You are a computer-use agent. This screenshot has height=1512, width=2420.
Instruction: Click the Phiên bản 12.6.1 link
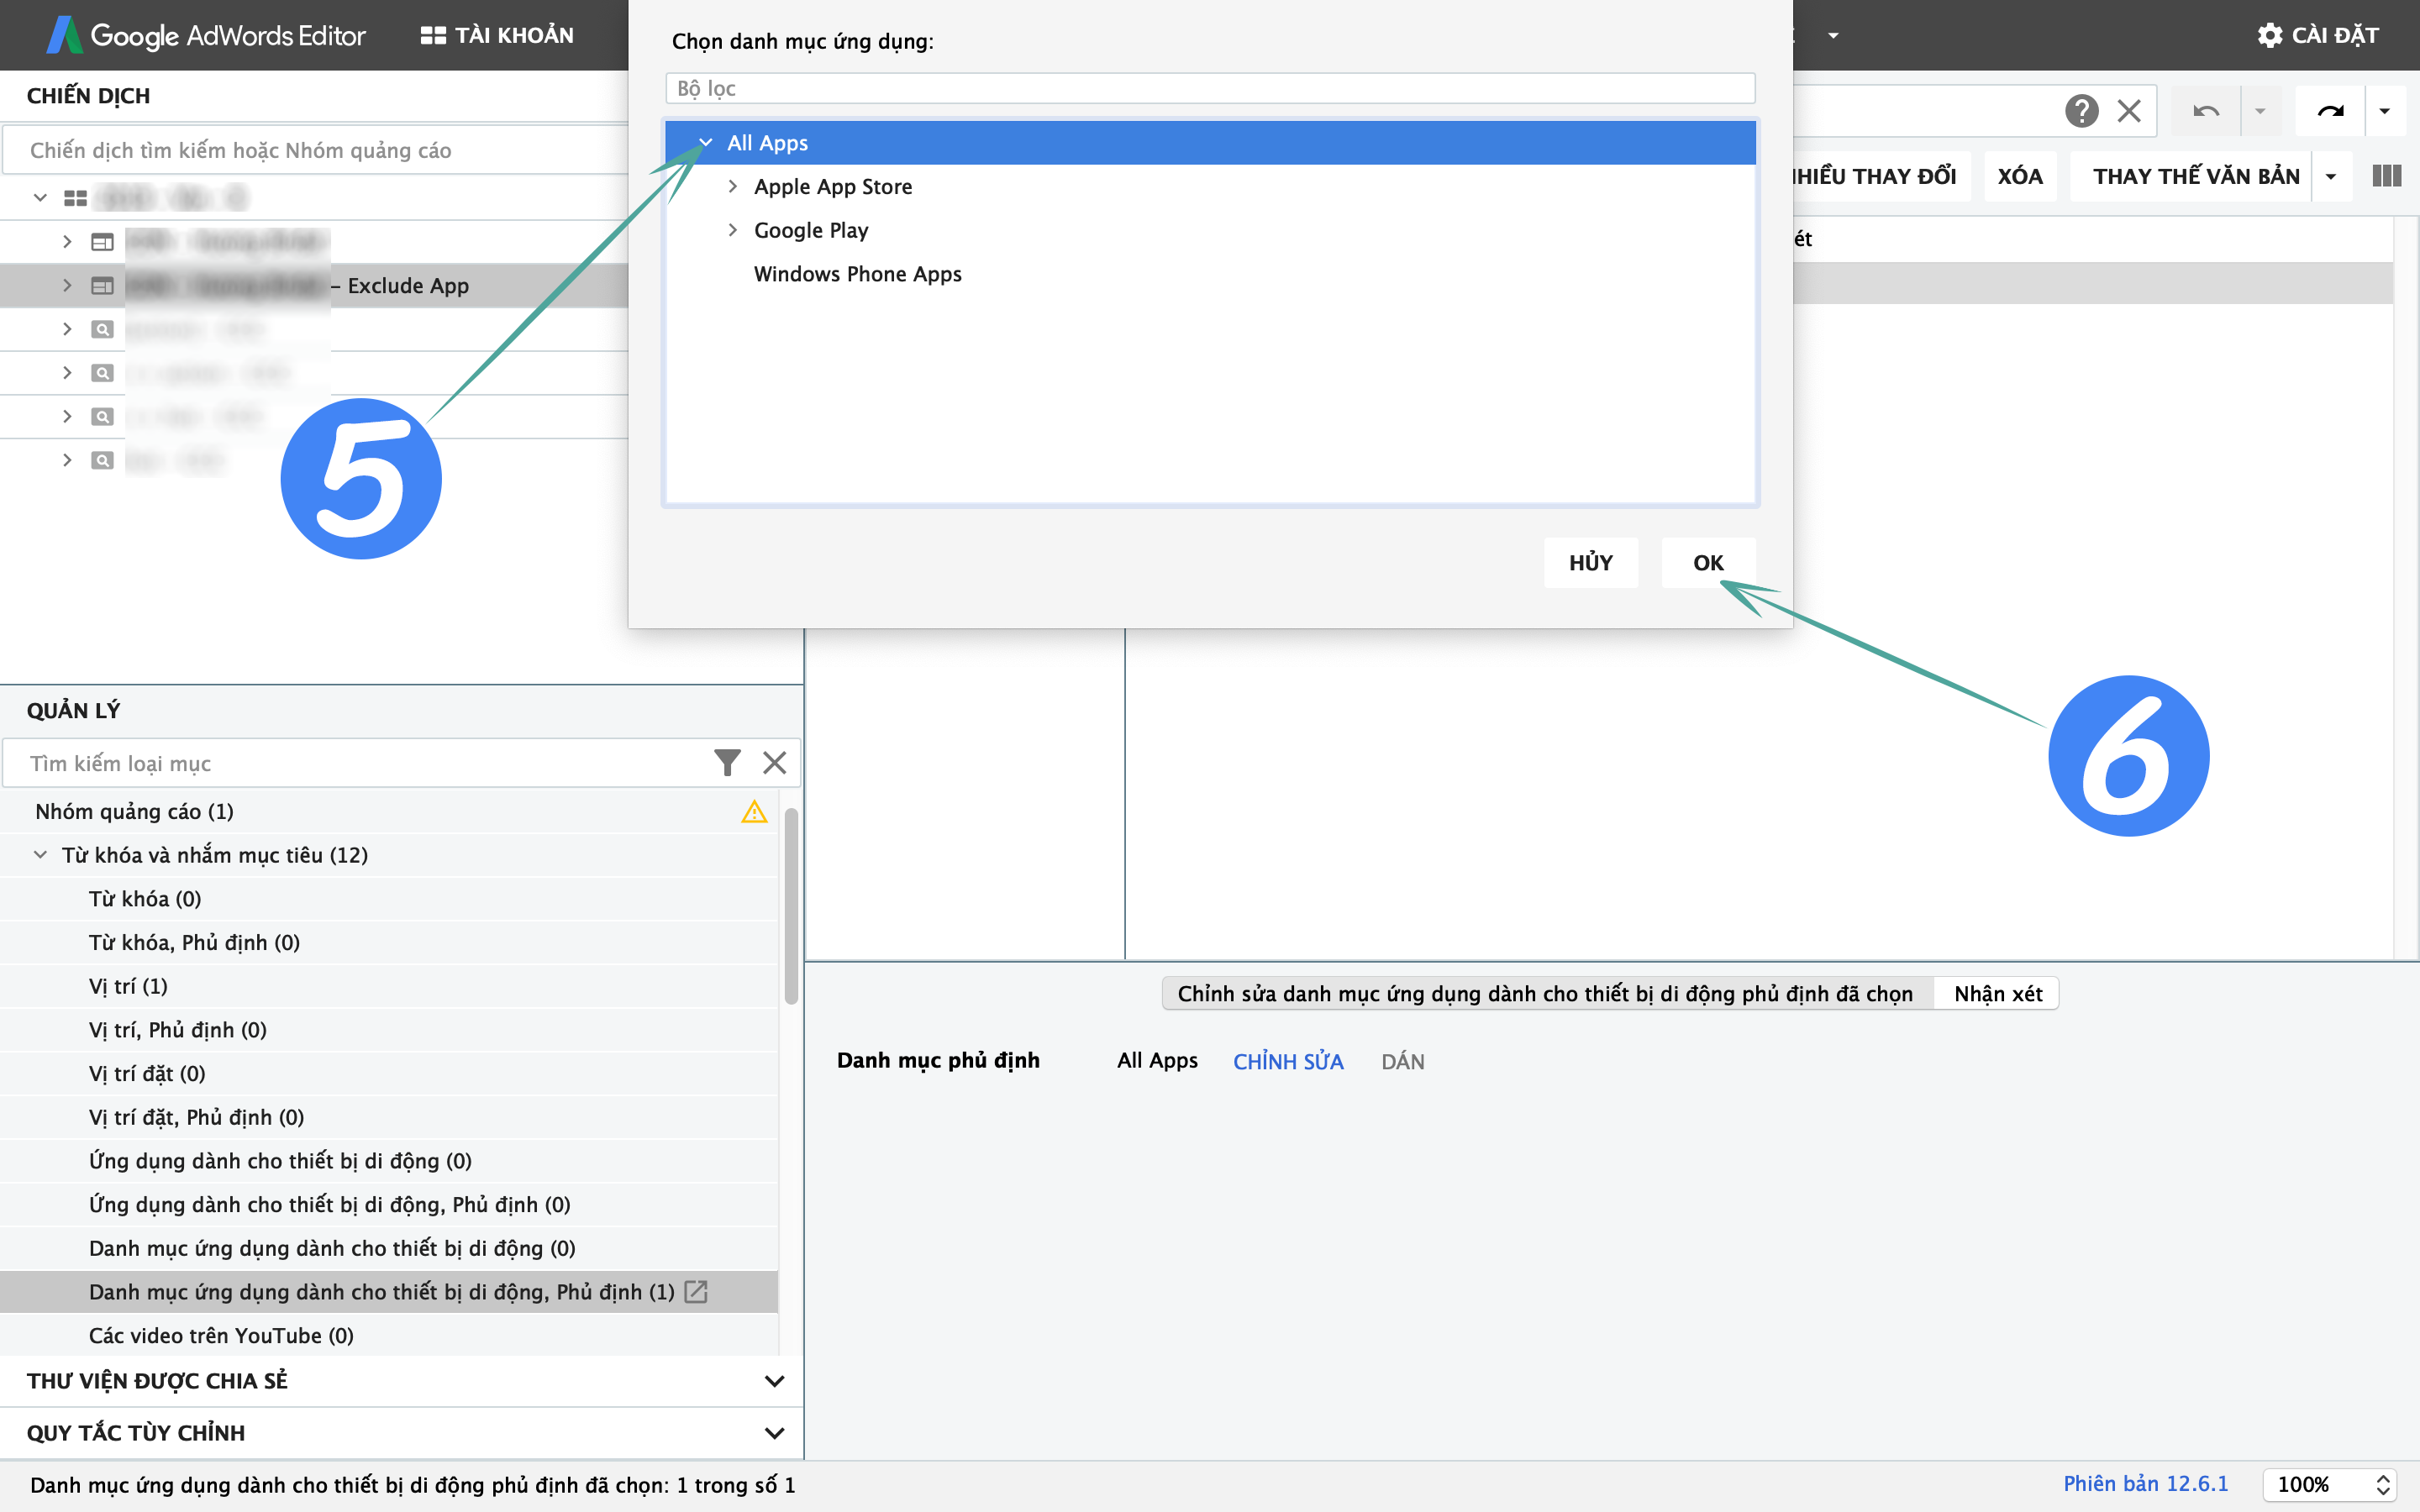[2146, 1483]
